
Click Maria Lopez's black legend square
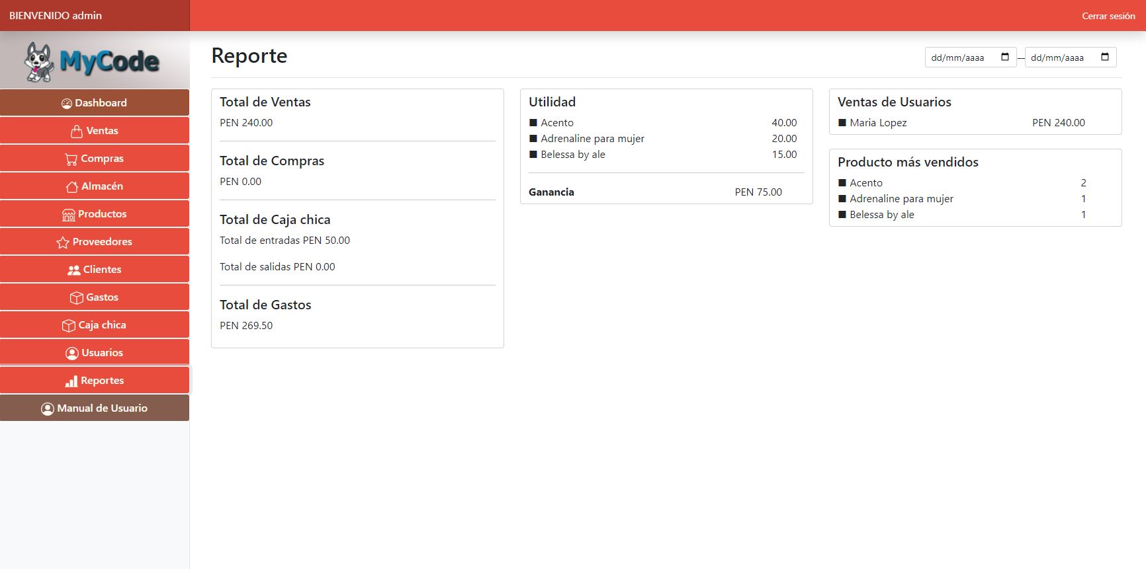pyautogui.click(x=842, y=123)
